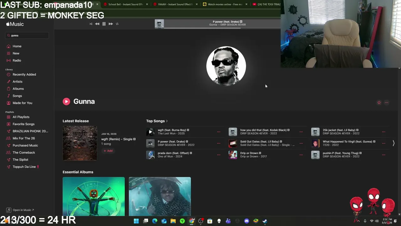Switch to School Bell sound effect browser tab
Viewport: 401px width, 226px height.
(125, 4)
